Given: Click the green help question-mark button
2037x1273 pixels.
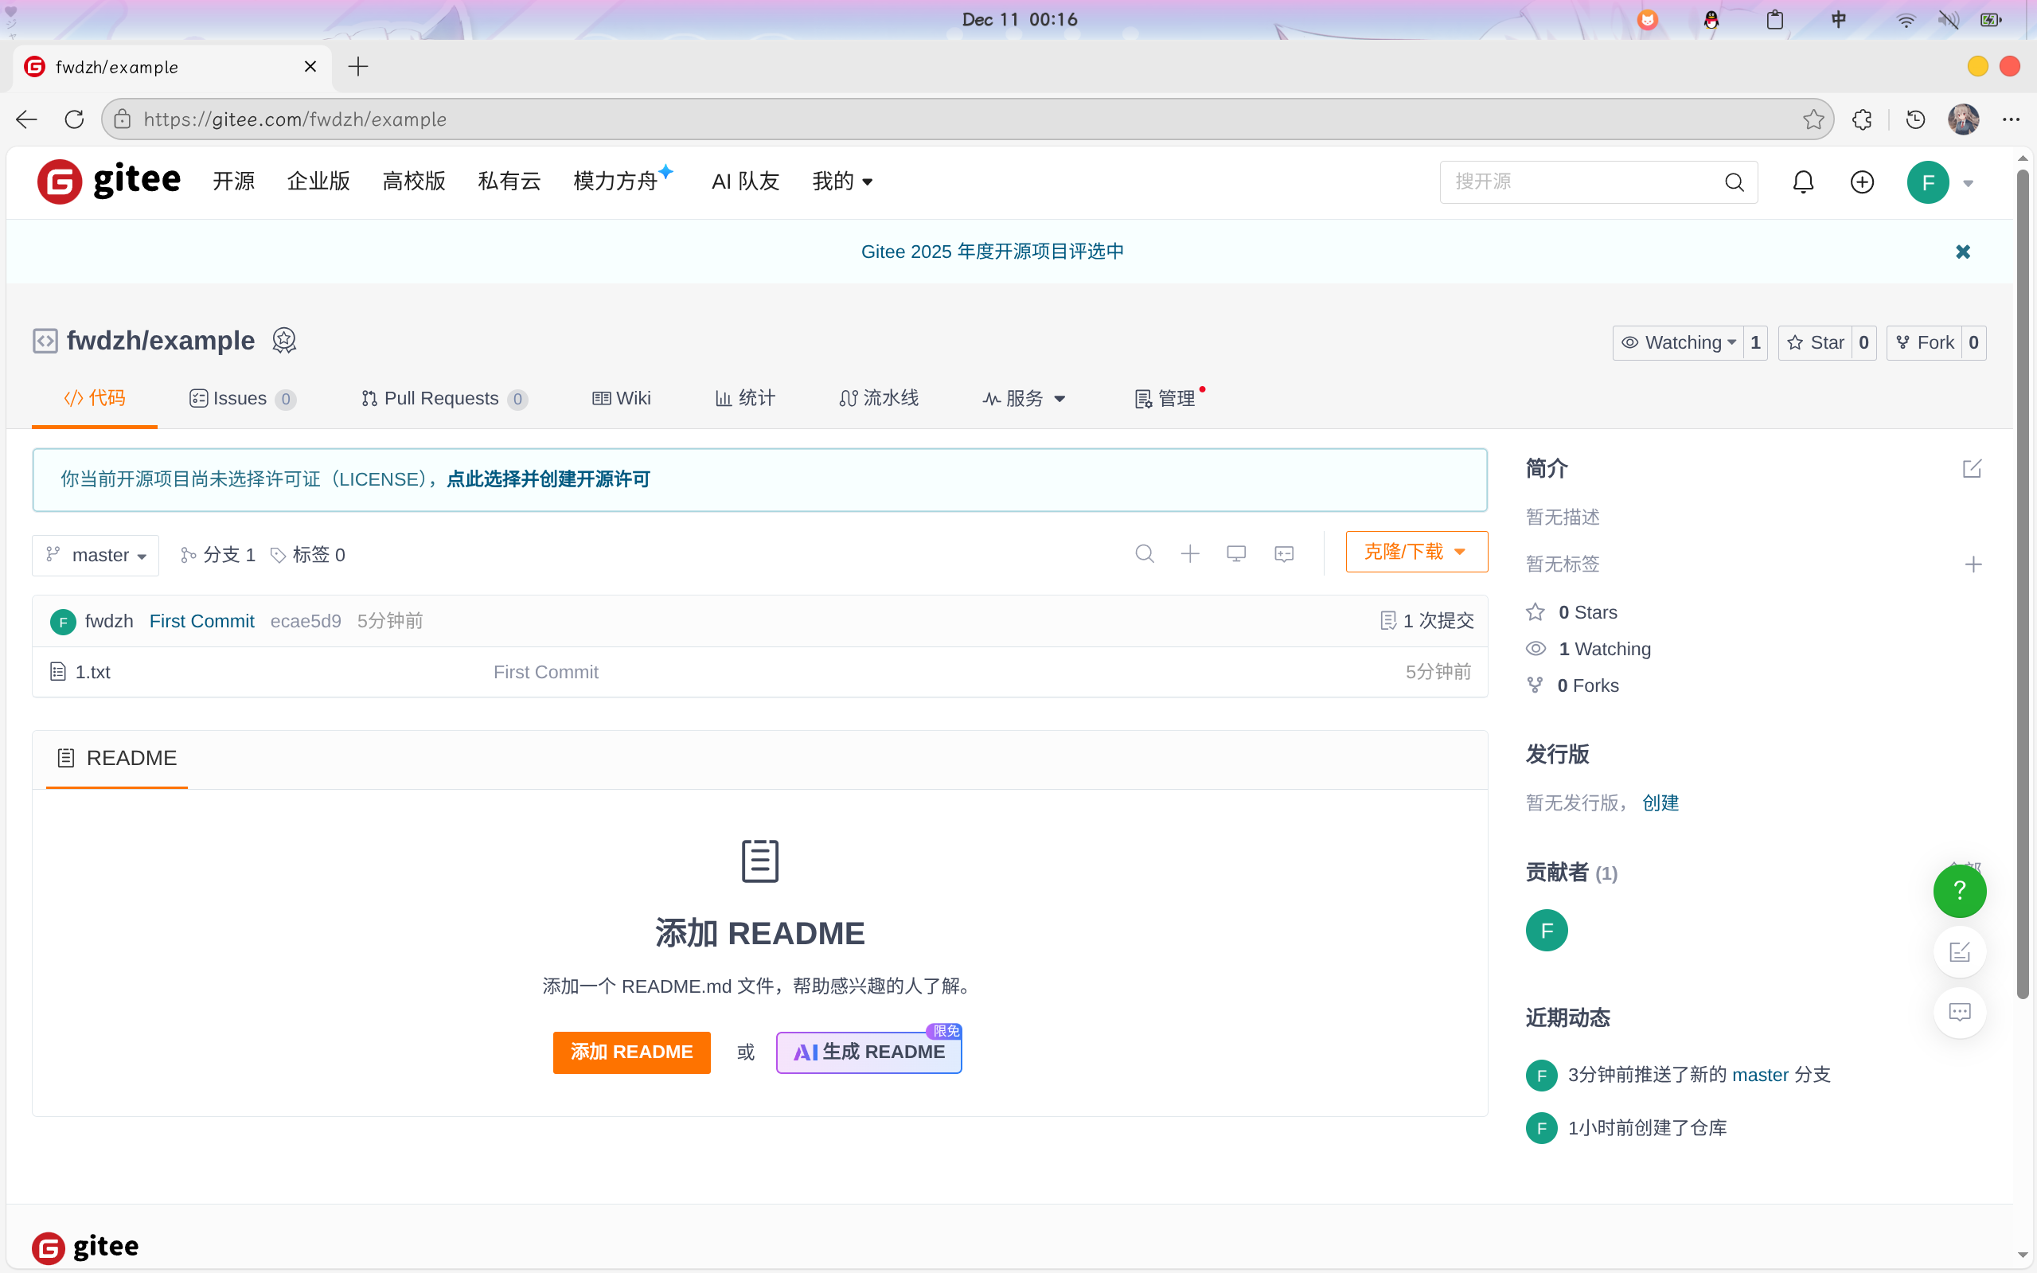Looking at the screenshot, I should (x=1960, y=891).
